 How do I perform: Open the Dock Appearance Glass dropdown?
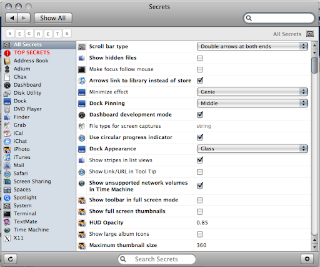coord(252,148)
